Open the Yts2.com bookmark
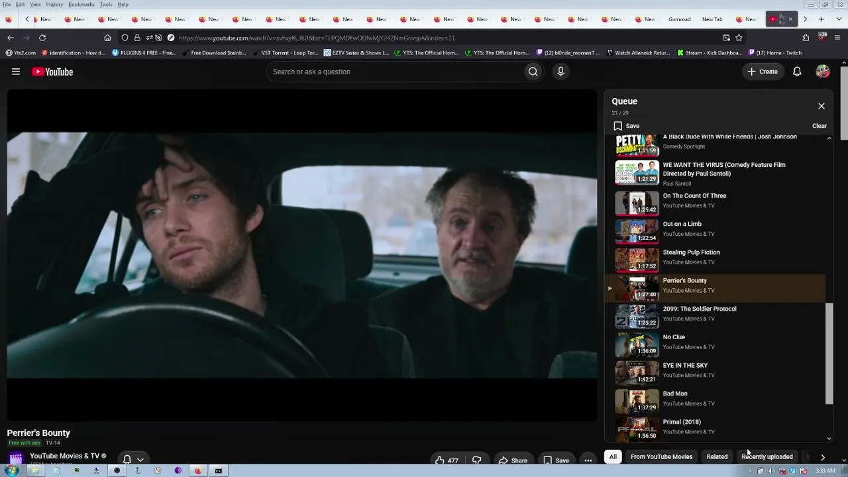Viewport: 848px width, 477px height. pos(21,53)
